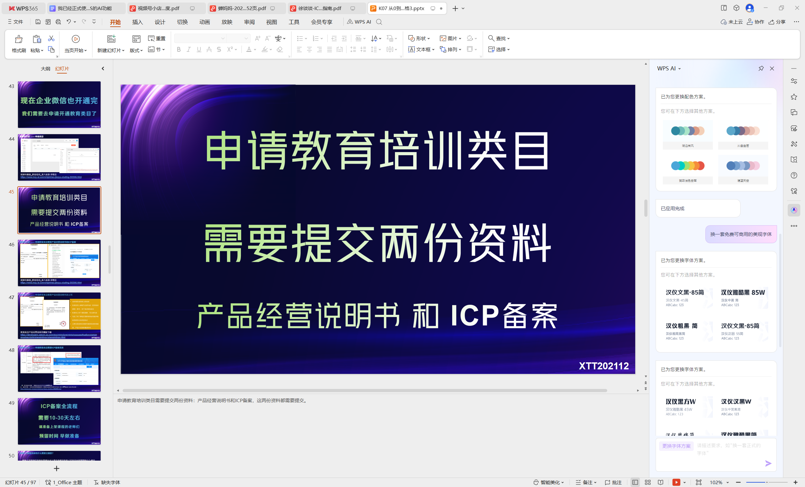The width and height of the screenshot is (805, 487).
Task: Open the WPS AI panel title dropdown
Action: [680, 68]
